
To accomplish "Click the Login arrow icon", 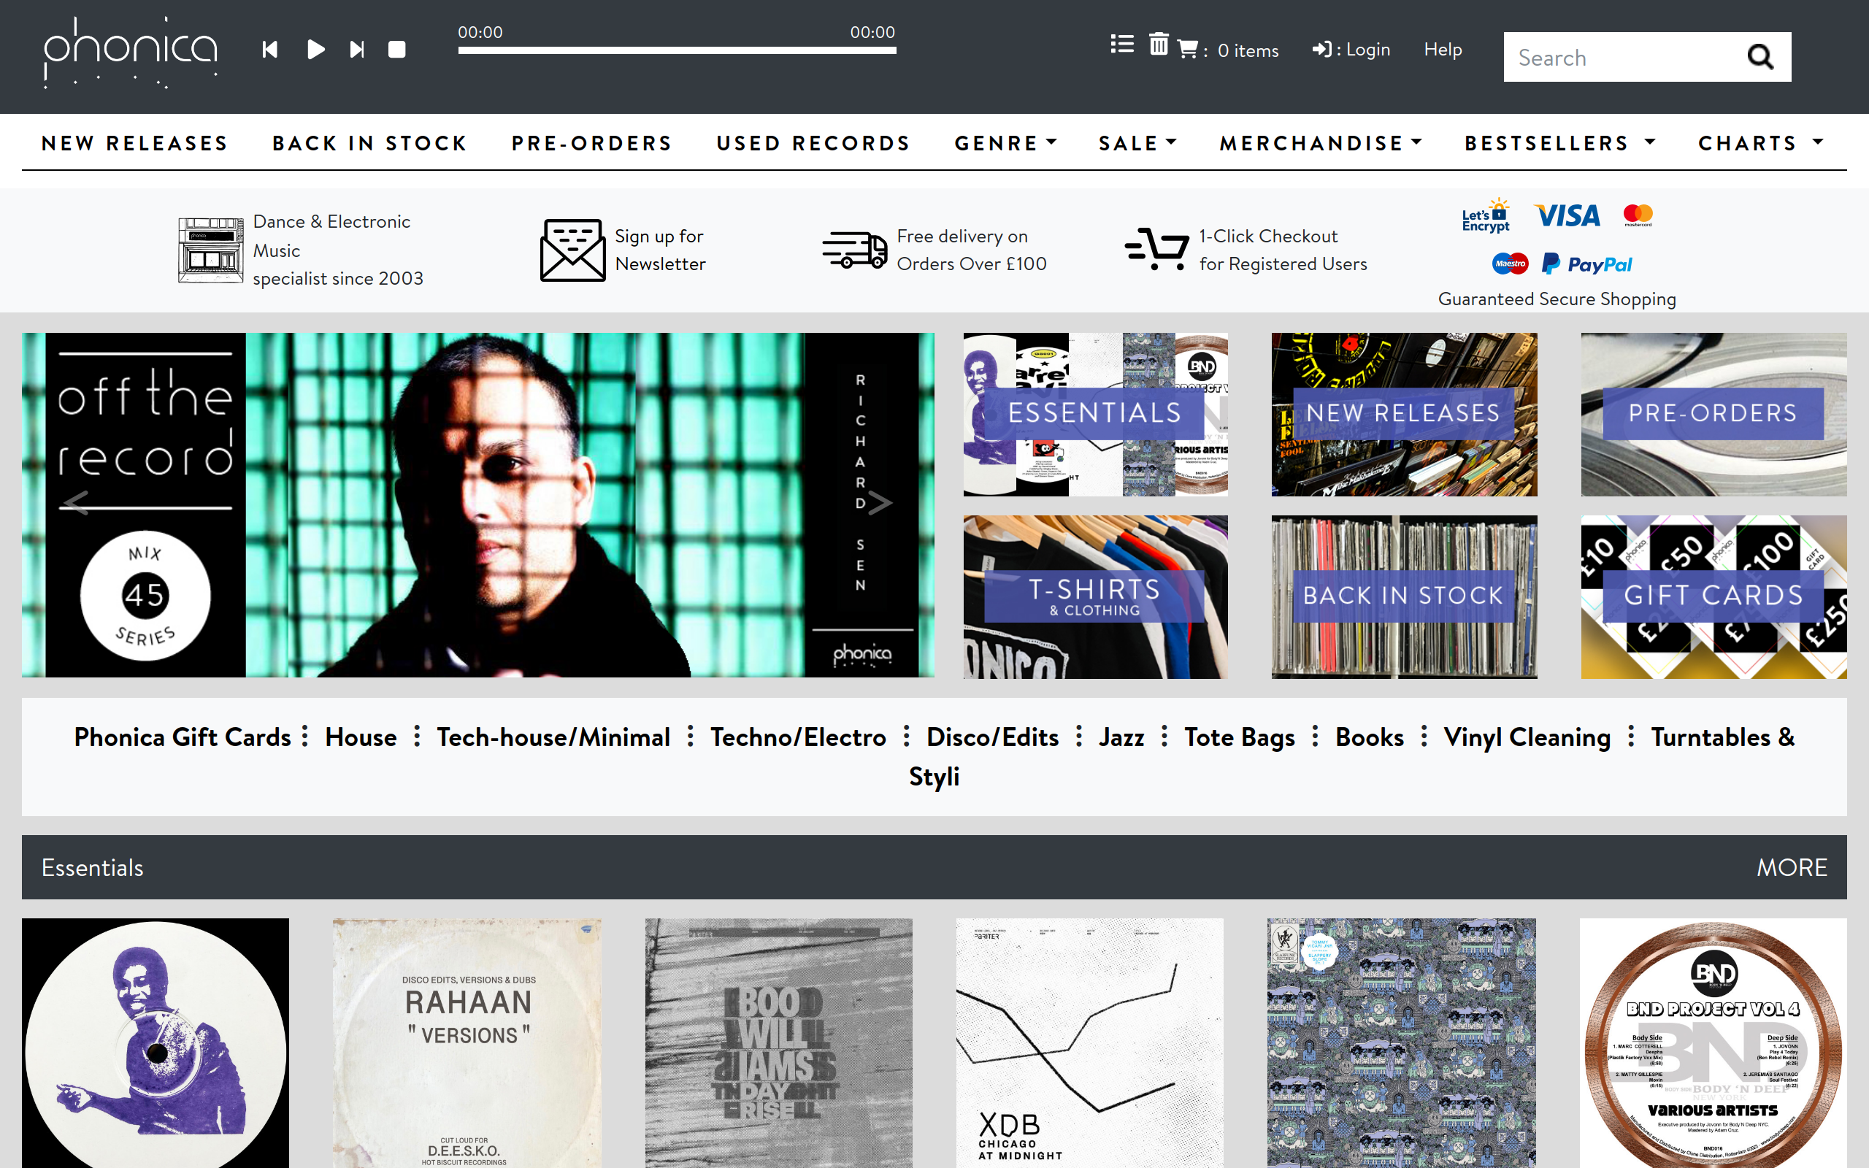I will pos(1322,49).
